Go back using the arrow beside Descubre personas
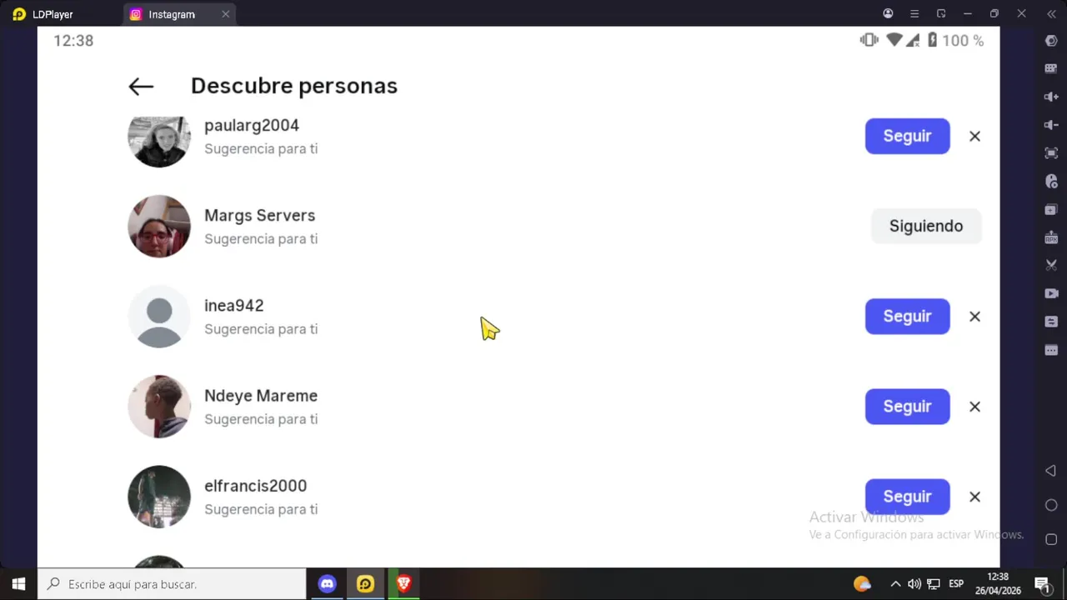 tap(141, 86)
